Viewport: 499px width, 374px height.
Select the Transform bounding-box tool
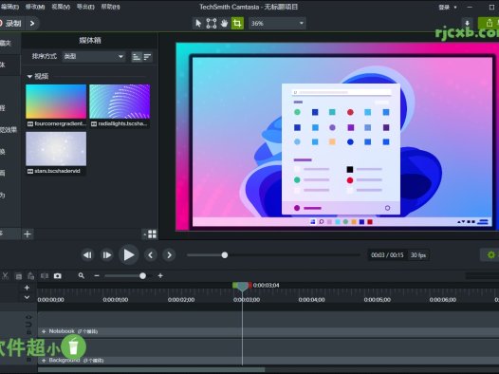pos(212,23)
